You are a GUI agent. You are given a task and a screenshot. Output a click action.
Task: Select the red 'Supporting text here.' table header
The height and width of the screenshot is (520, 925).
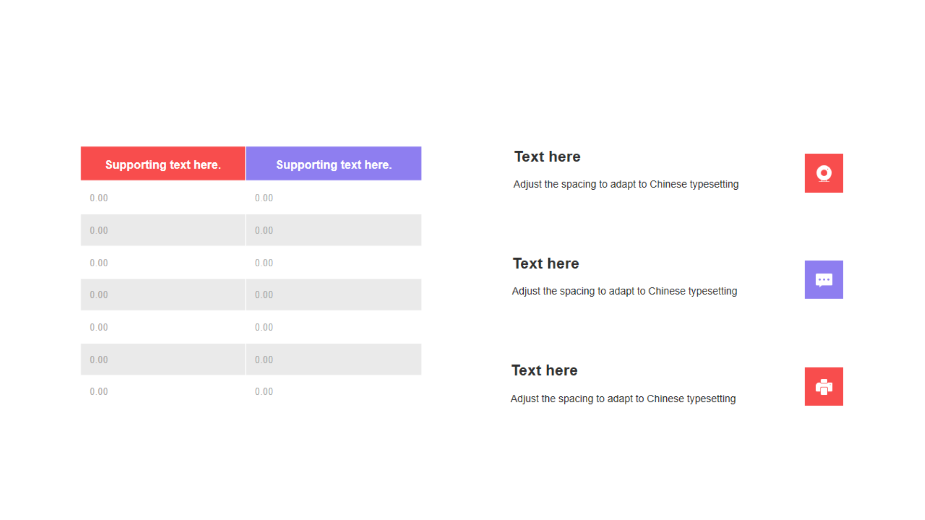click(x=163, y=164)
